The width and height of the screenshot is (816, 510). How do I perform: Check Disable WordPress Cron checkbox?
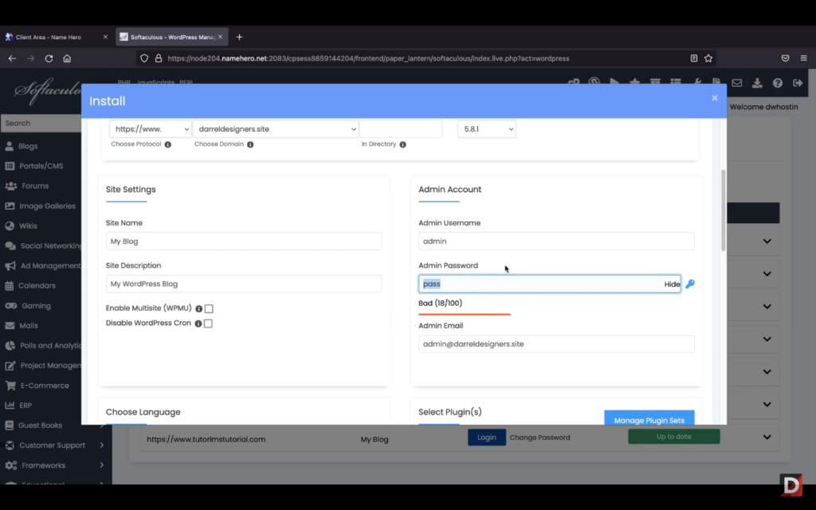click(x=208, y=324)
